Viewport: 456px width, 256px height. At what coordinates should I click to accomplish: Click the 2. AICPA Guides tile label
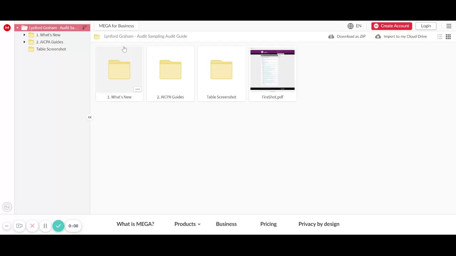click(170, 97)
